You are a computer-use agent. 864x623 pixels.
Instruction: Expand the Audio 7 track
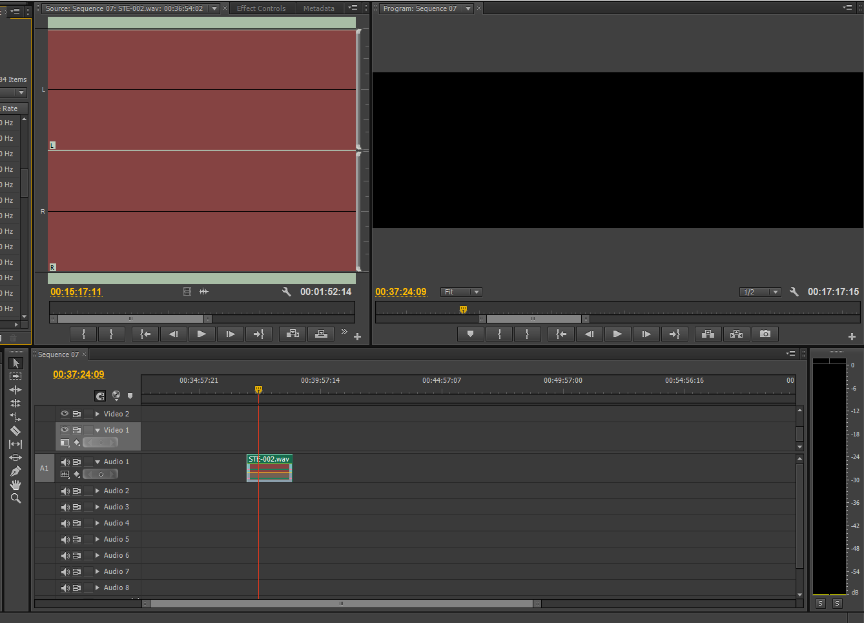click(x=98, y=571)
